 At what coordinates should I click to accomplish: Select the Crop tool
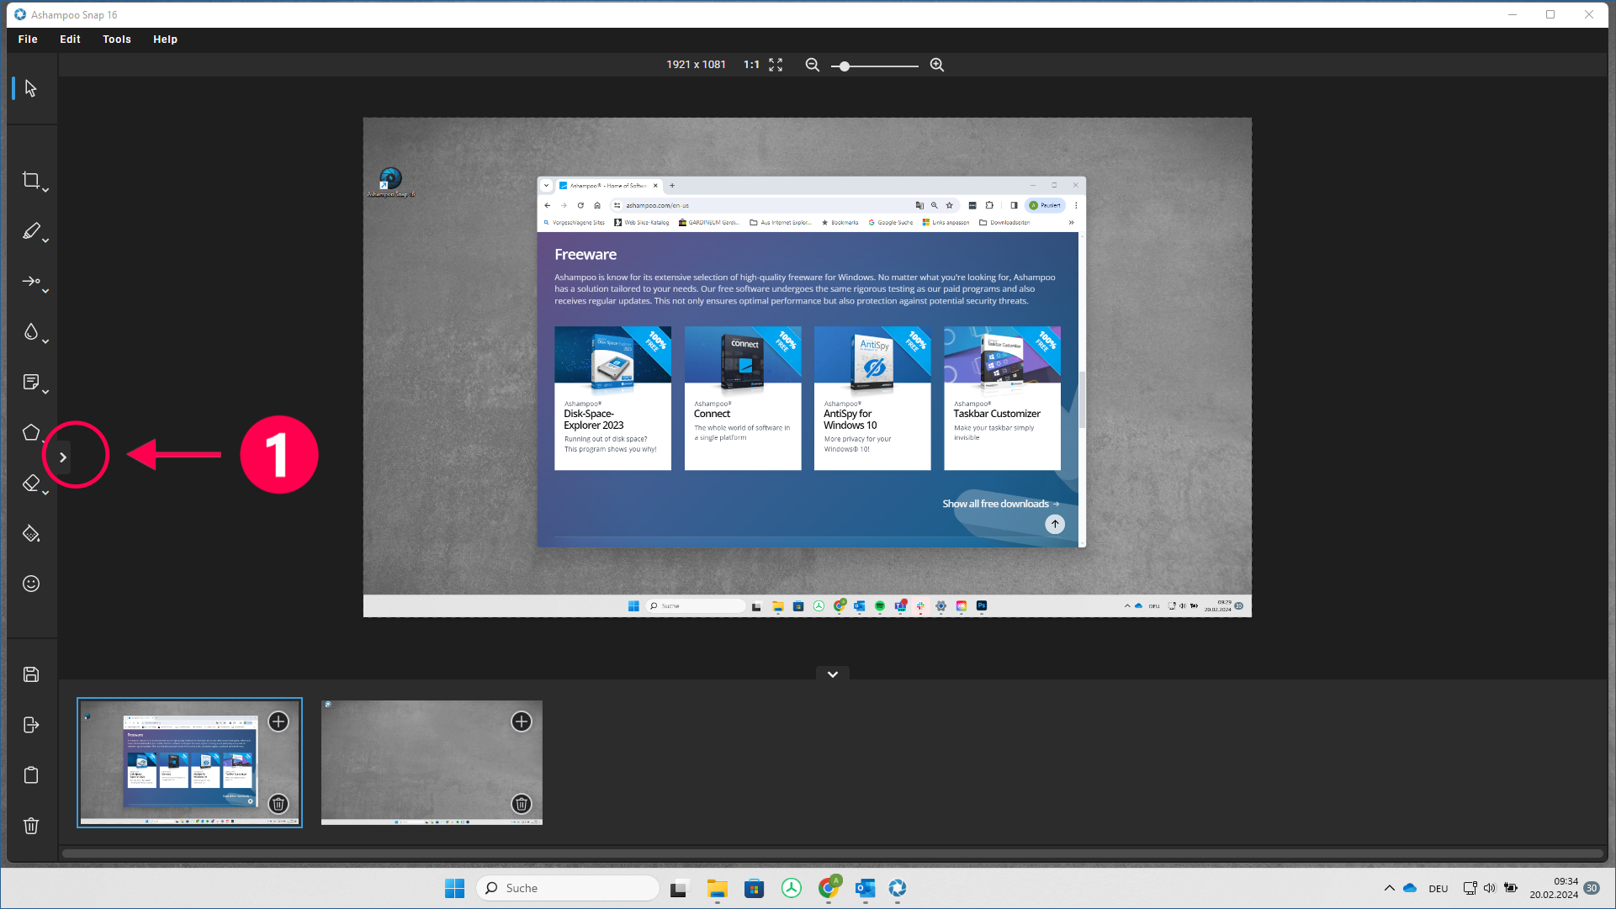[31, 180]
